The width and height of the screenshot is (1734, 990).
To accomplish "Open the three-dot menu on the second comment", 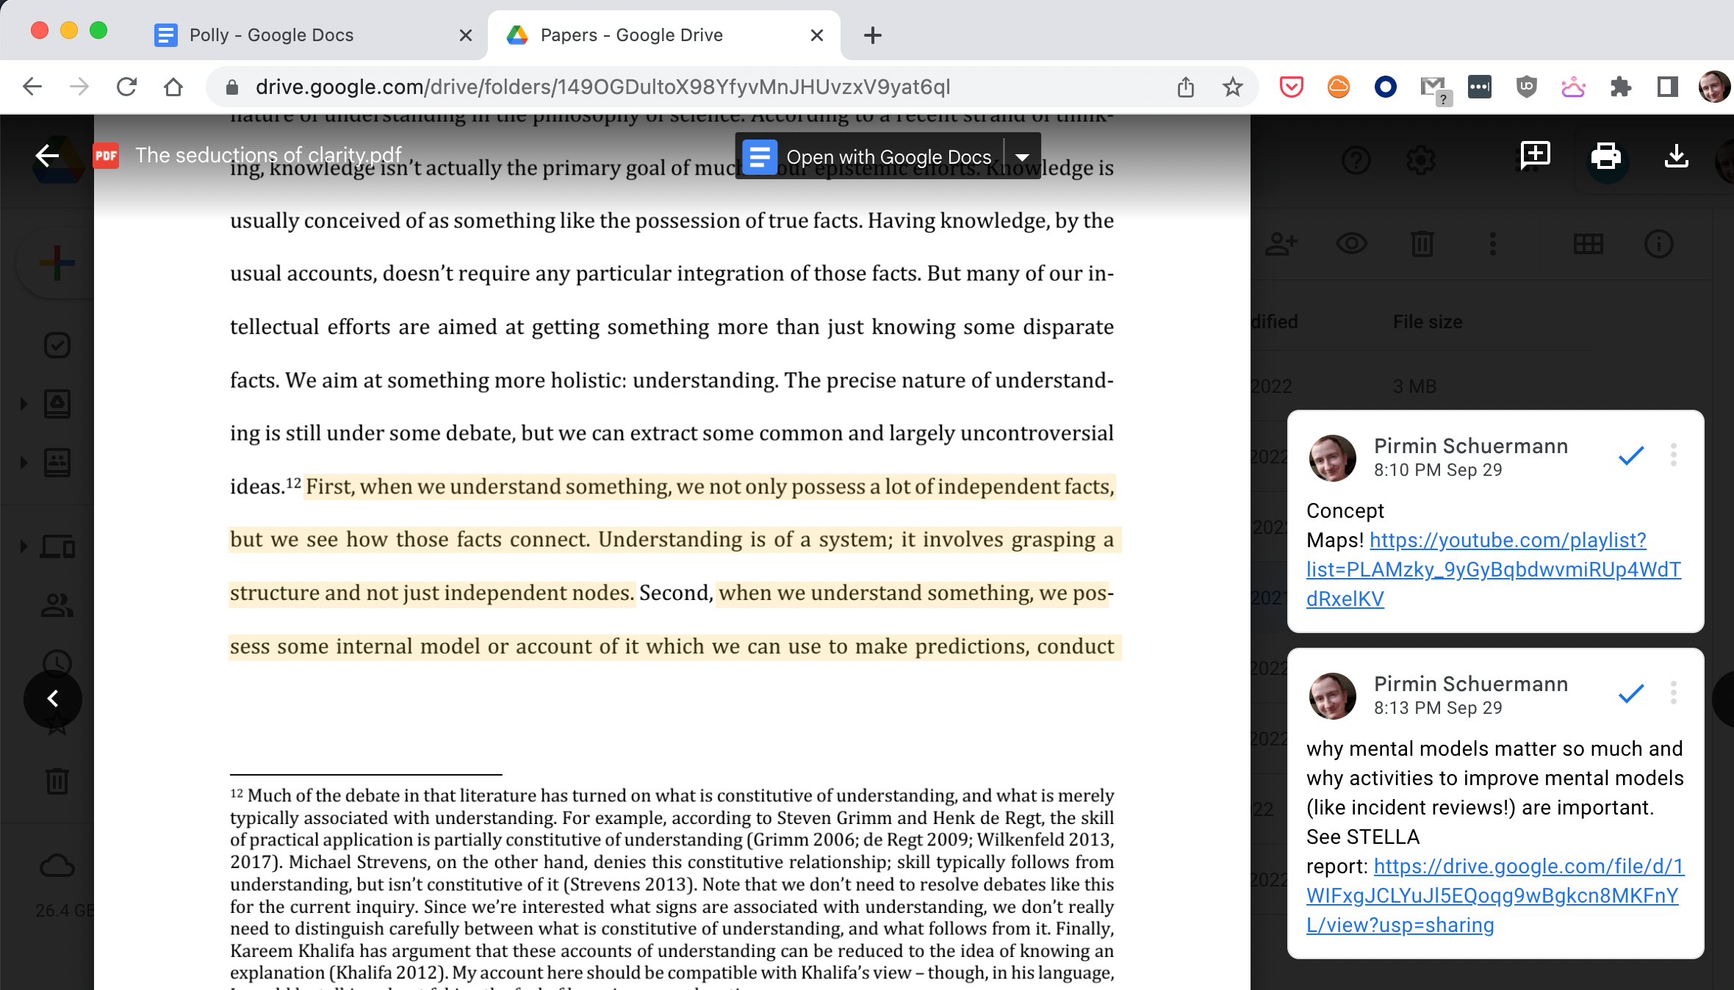I will (1673, 693).
